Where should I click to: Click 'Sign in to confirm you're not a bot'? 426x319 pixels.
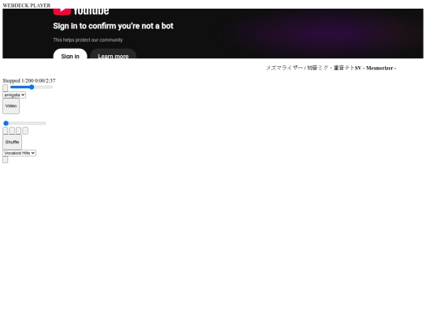[113, 26]
